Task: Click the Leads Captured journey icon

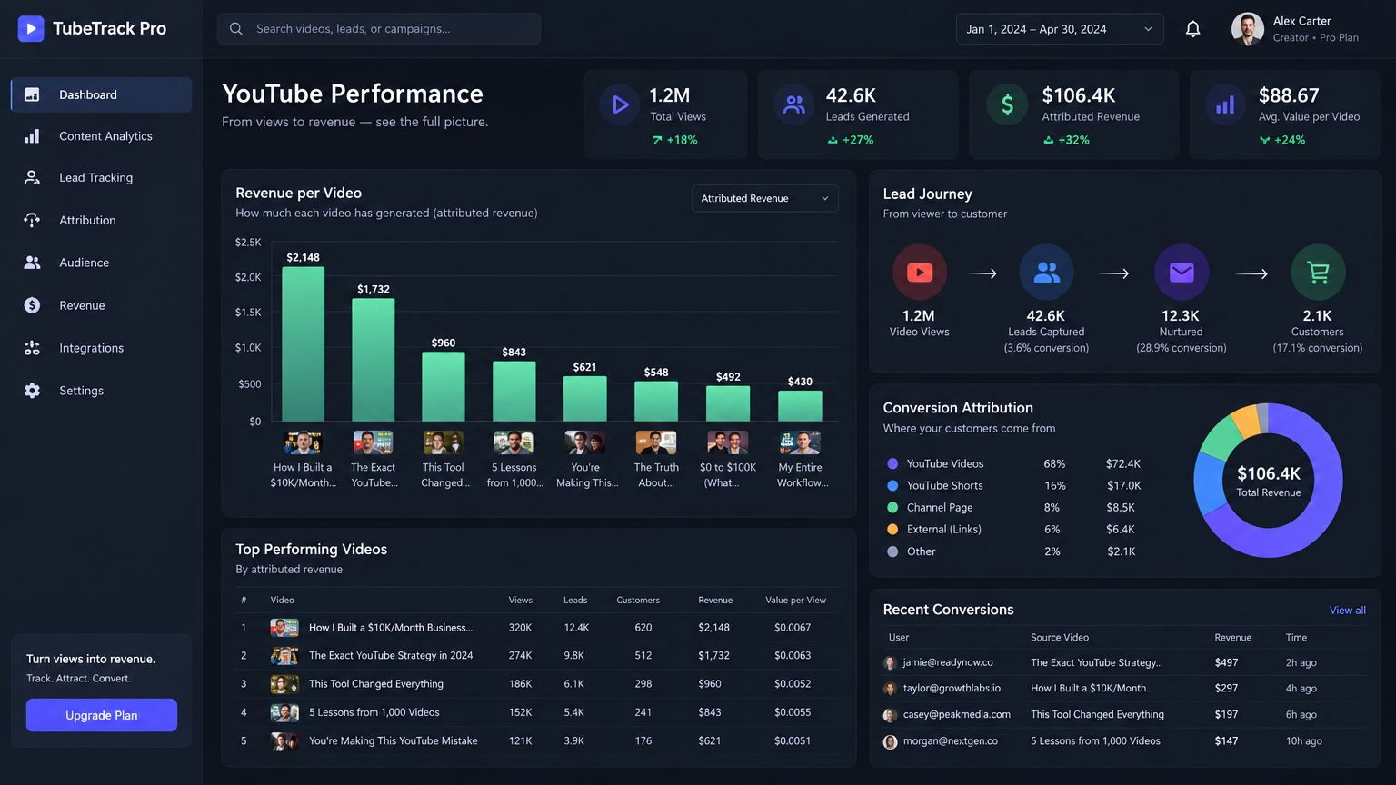Action: pos(1046,272)
